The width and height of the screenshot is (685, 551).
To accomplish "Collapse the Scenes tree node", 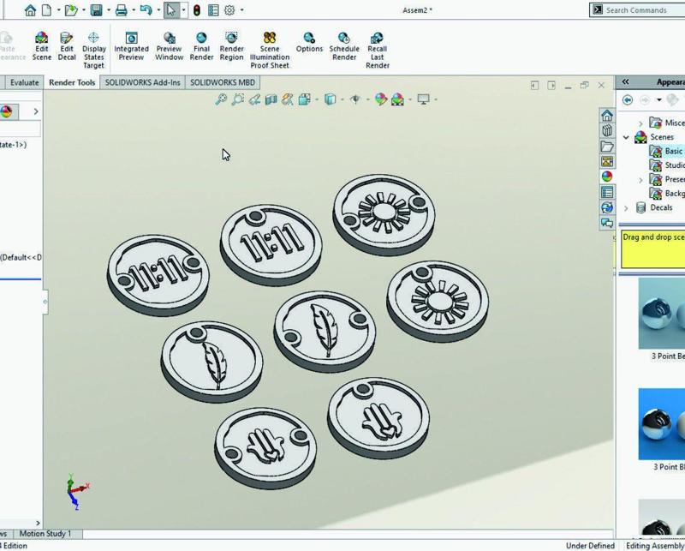I will [626, 137].
